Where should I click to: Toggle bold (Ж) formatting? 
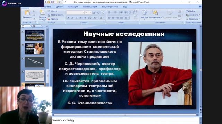(68, 18)
